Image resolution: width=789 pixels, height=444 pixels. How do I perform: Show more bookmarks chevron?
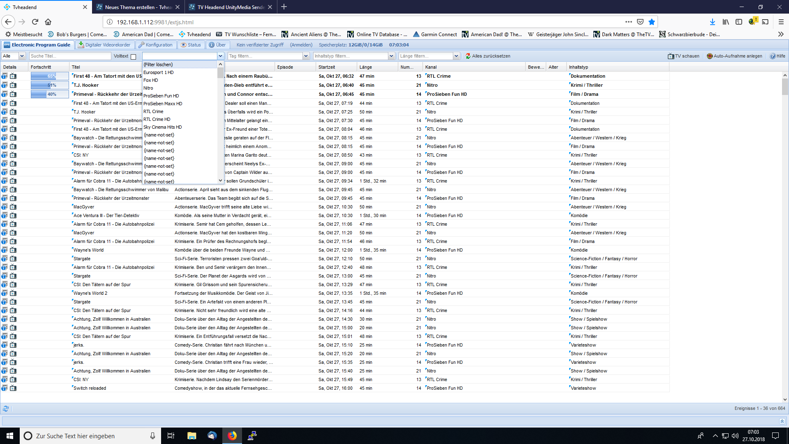coord(781,34)
